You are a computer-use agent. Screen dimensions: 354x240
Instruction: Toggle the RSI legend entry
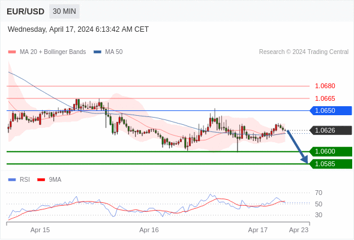click(x=19, y=180)
